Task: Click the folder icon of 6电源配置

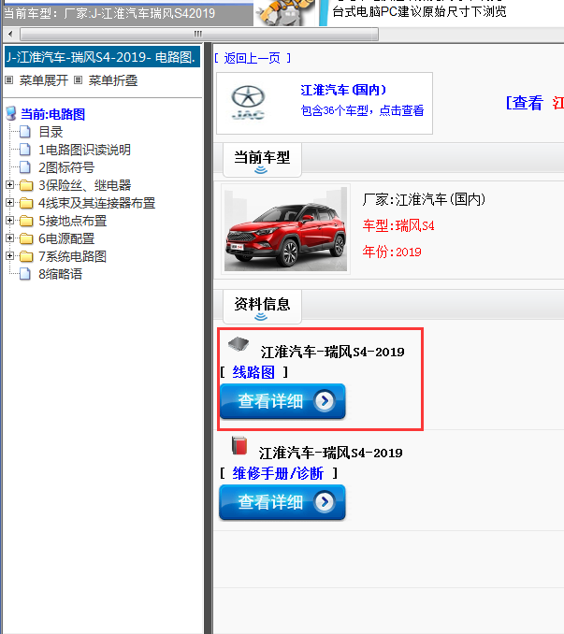Action: pos(26,238)
